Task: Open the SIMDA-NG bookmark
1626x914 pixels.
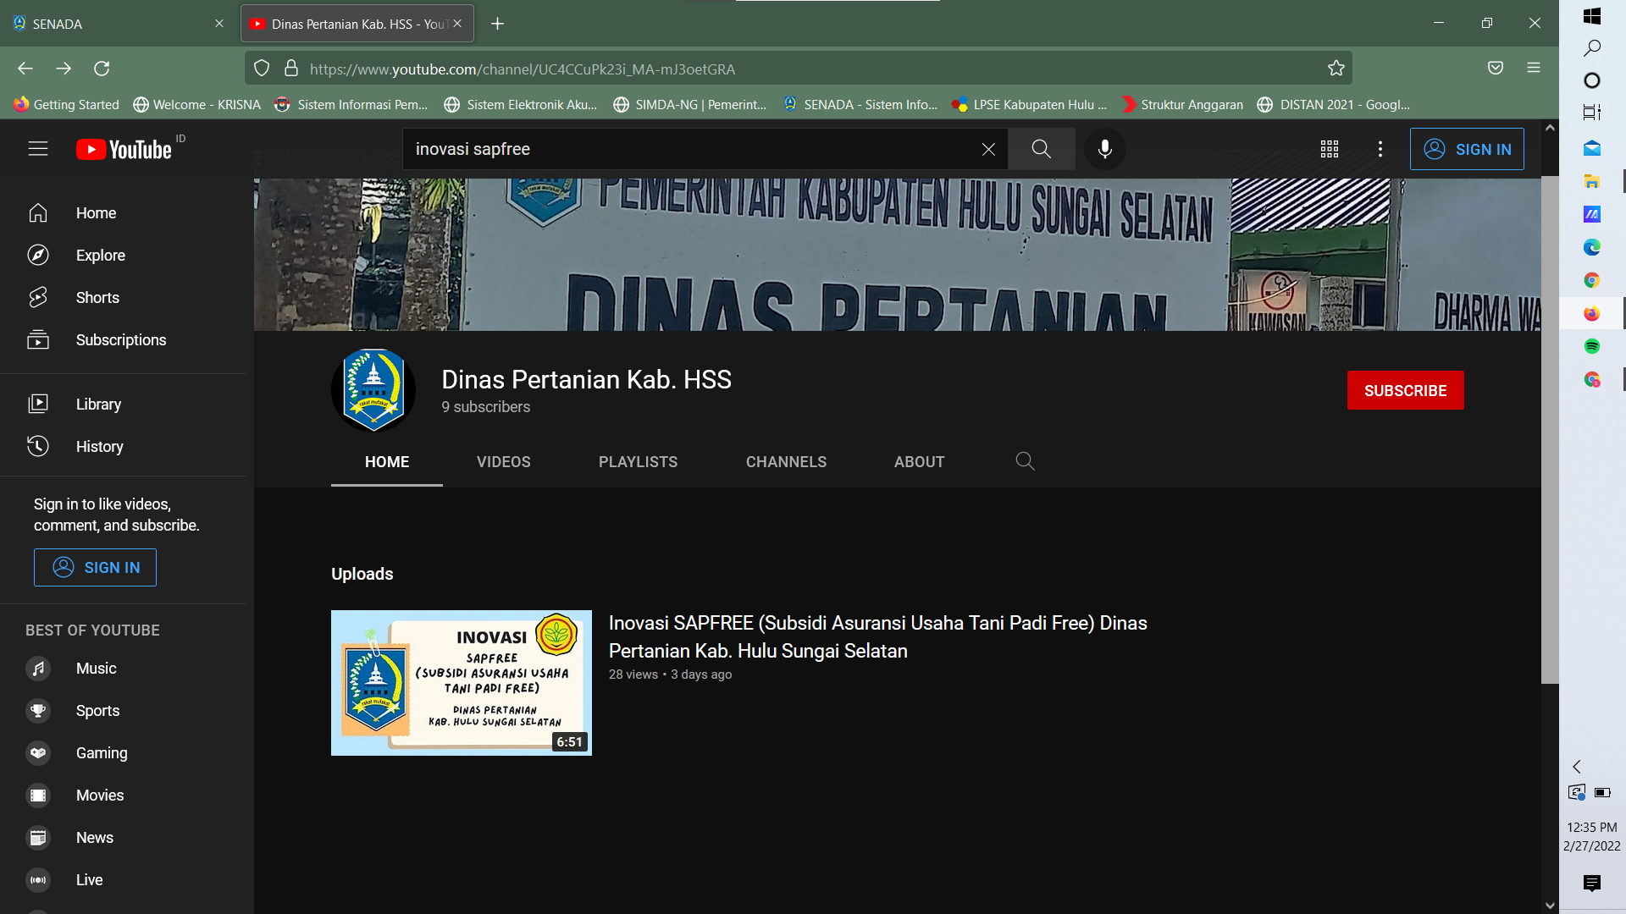Action: coord(690,105)
